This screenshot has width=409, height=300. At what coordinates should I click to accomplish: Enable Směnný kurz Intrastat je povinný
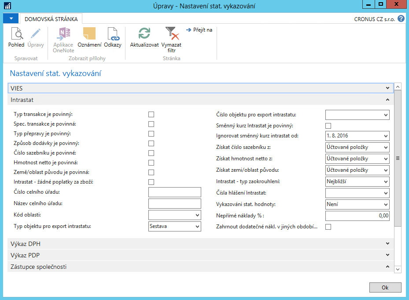tap(328, 126)
